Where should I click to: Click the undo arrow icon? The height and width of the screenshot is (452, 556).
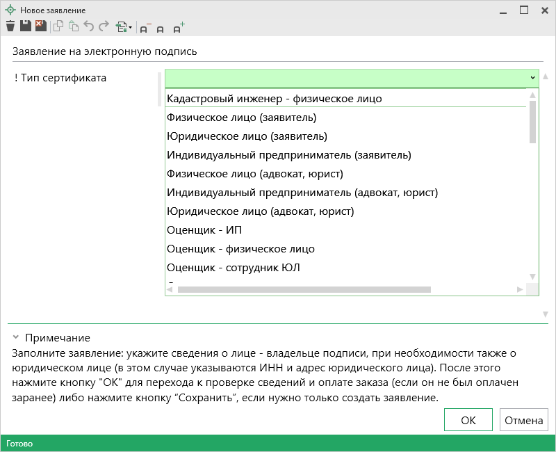[88, 27]
